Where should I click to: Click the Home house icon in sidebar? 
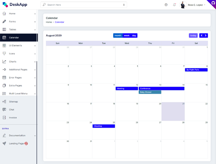click(x=4, y=14)
